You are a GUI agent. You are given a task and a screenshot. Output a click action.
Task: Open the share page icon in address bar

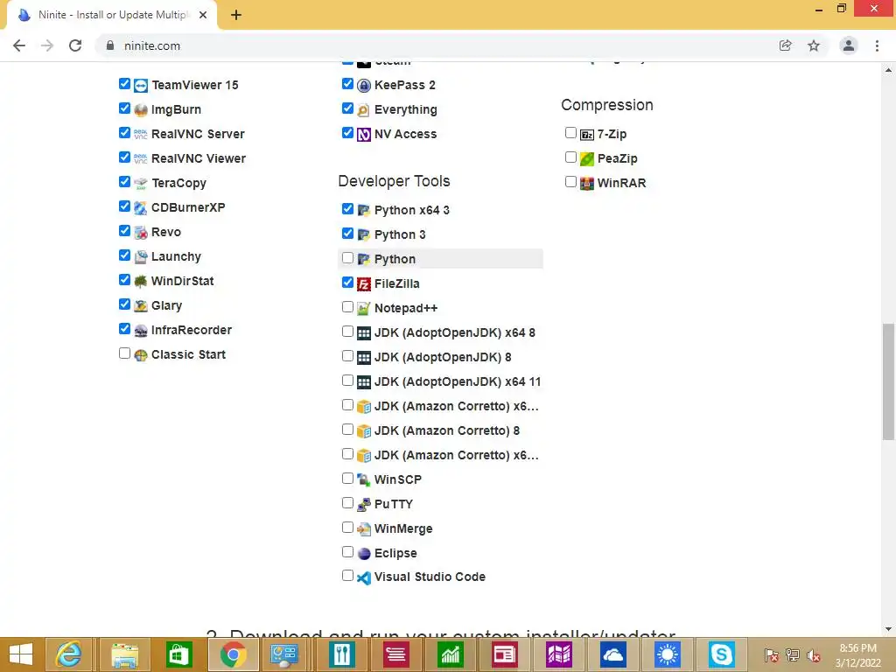(x=786, y=45)
